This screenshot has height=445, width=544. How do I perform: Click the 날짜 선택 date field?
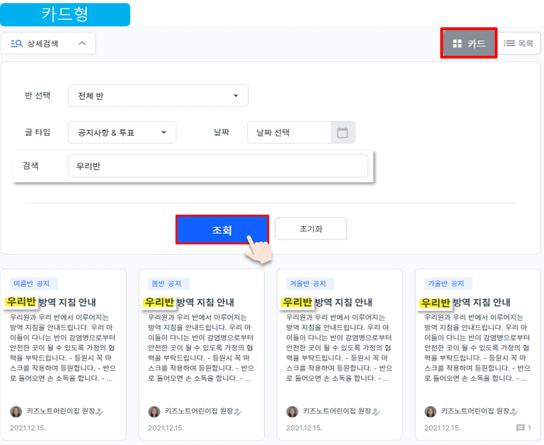tap(289, 132)
